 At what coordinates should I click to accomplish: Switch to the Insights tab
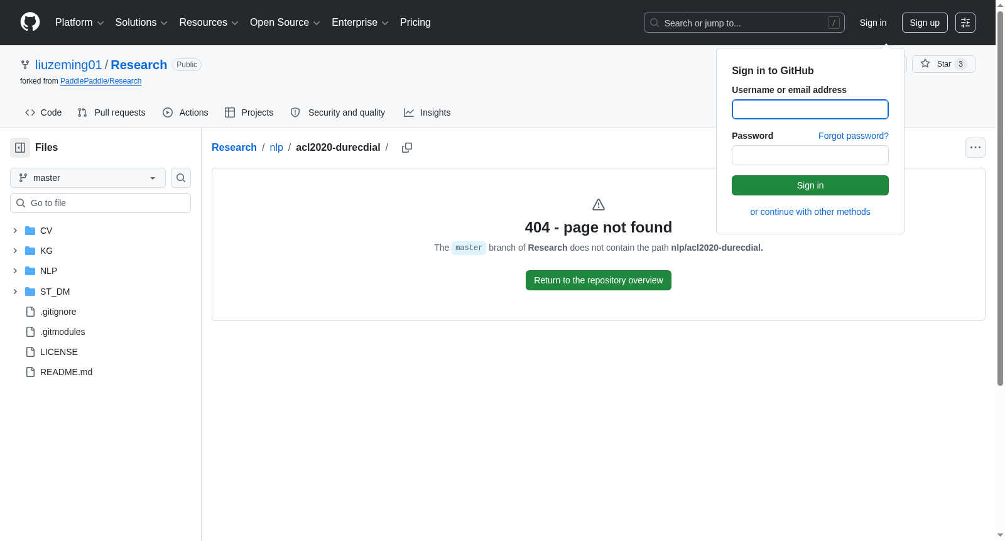tap(427, 112)
